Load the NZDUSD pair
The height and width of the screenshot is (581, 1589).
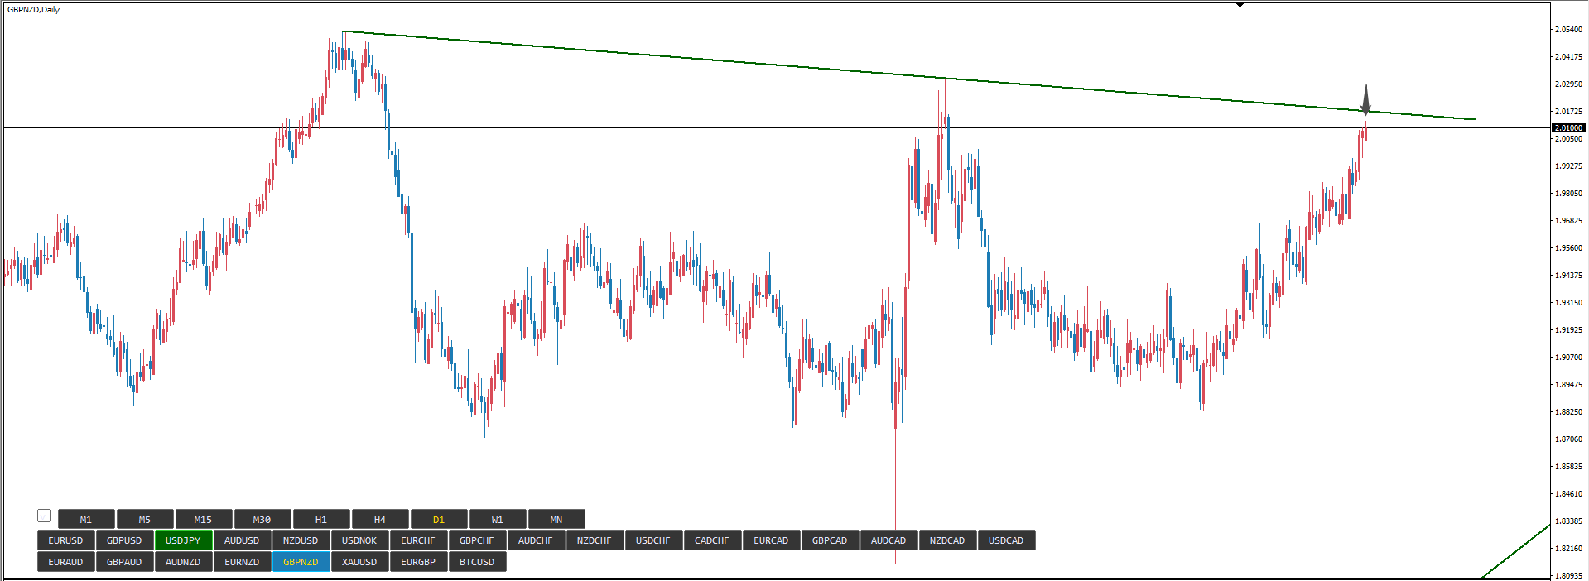pyautogui.click(x=301, y=540)
